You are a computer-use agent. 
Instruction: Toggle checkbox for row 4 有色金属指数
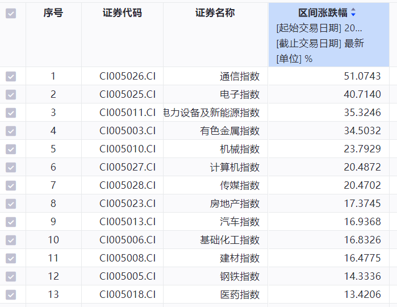coord(11,131)
